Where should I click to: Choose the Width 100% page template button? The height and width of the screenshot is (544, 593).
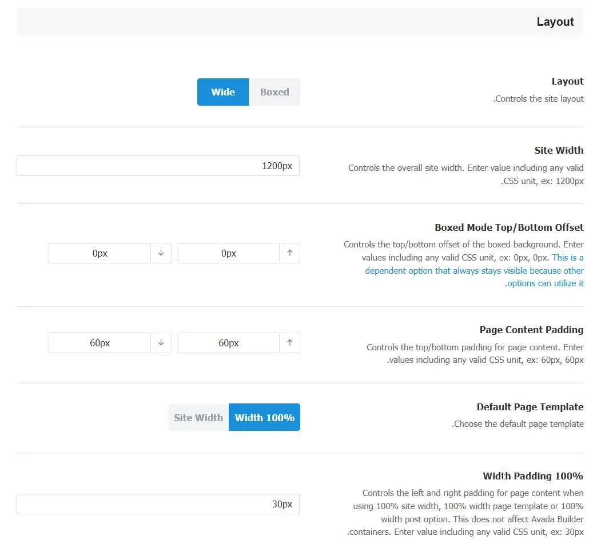264,417
